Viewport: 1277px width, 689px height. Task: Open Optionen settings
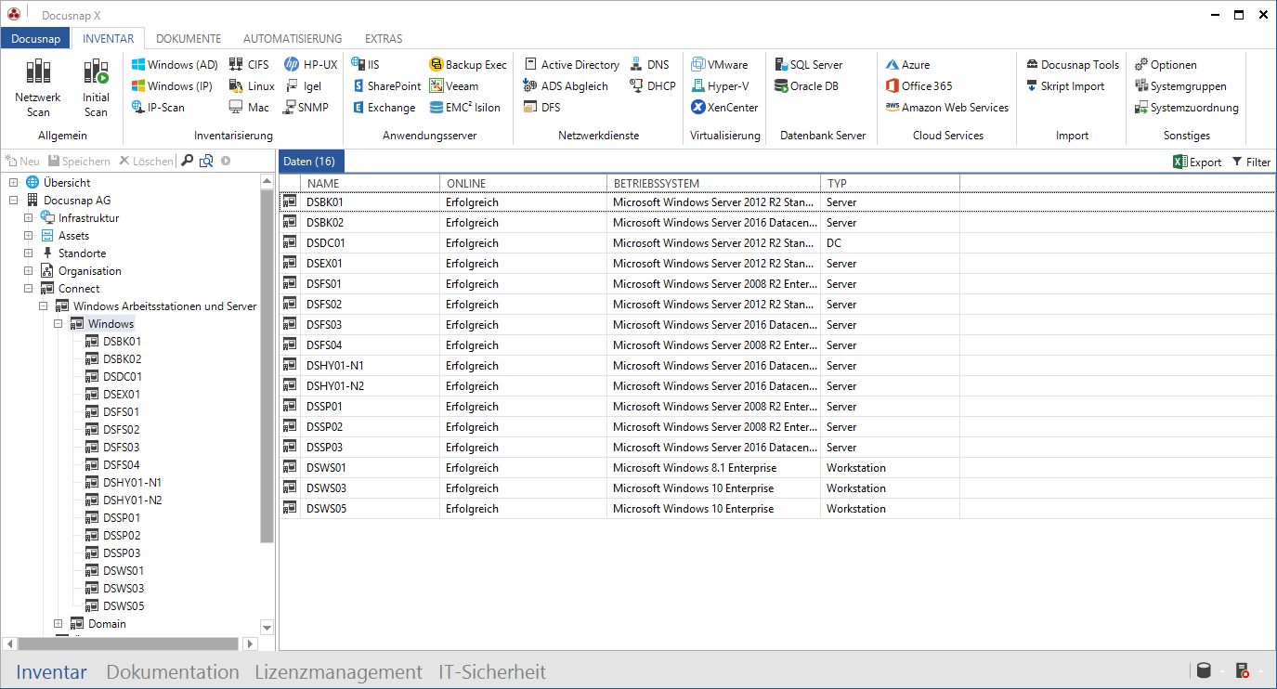1166,65
